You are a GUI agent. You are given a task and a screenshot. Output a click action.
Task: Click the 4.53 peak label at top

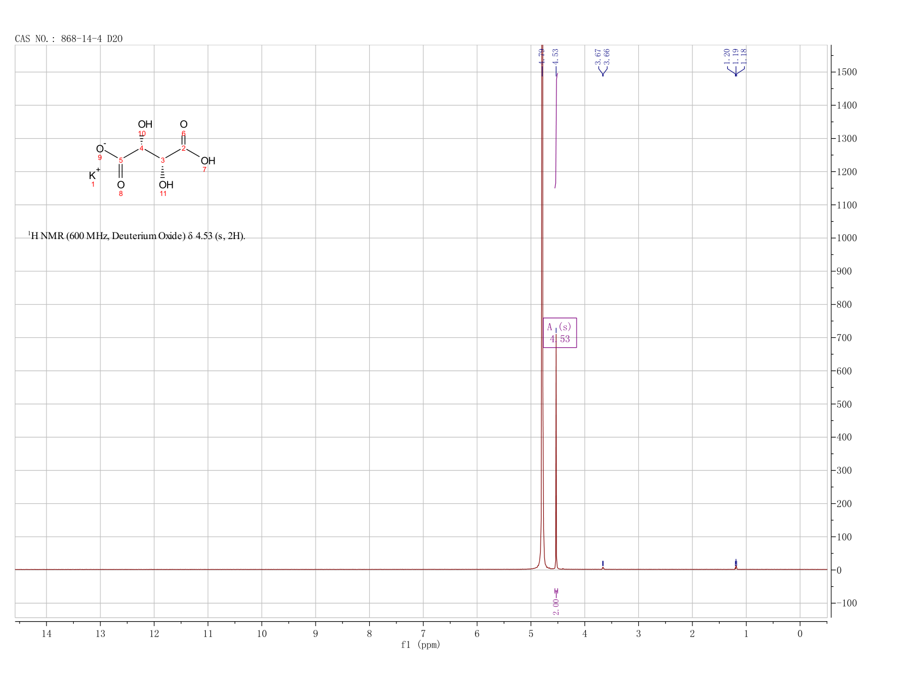pos(555,56)
